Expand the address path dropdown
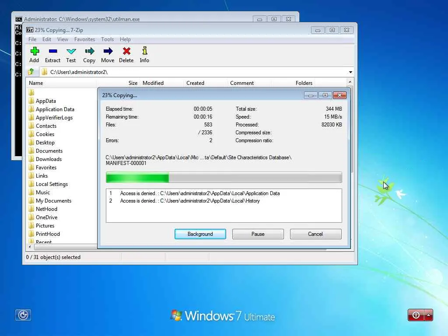 (350, 72)
